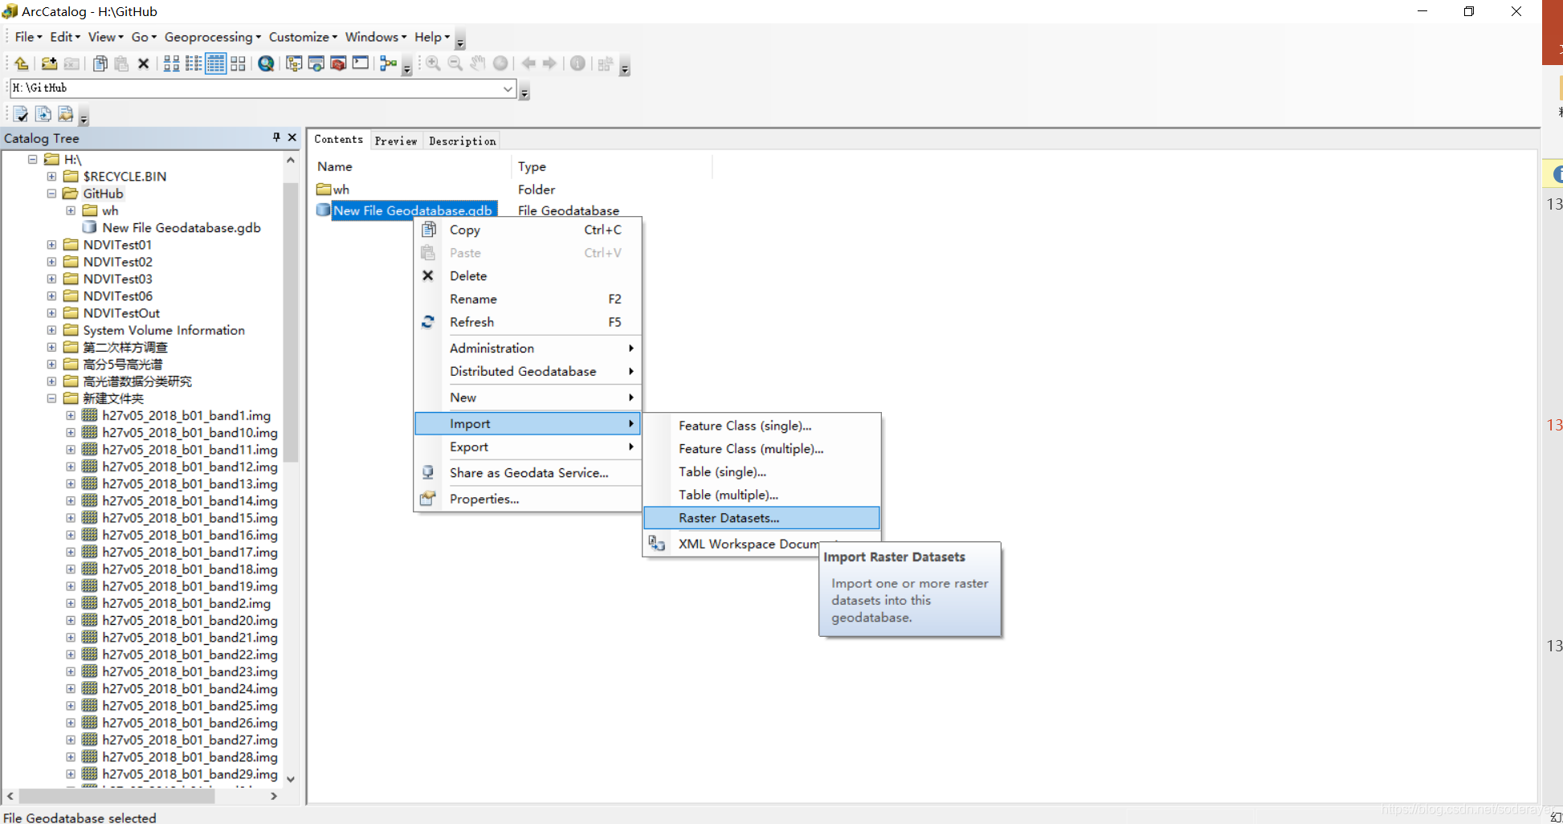This screenshot has height=824, width=1563.
Task: Switch to Large Icons view
Action: click(171, 63)
